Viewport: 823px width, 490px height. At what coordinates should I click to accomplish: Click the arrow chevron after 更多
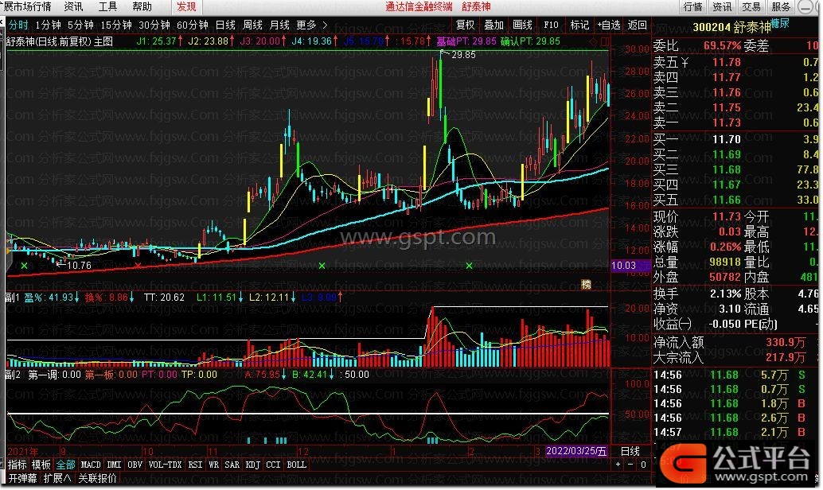pos(325,25)
